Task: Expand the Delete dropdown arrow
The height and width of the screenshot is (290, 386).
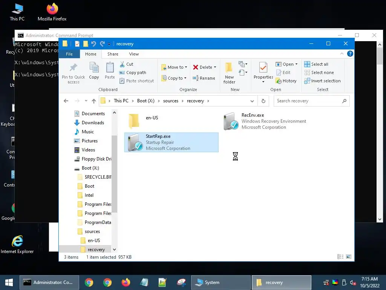Action: click(215, 67)
